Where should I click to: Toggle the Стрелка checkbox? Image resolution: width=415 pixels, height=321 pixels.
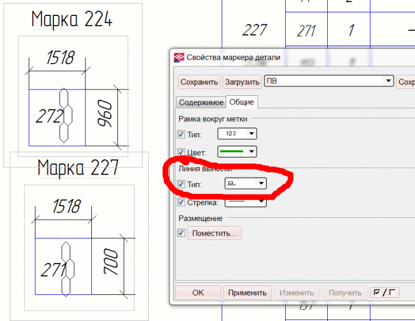click(x=181, y=203)
